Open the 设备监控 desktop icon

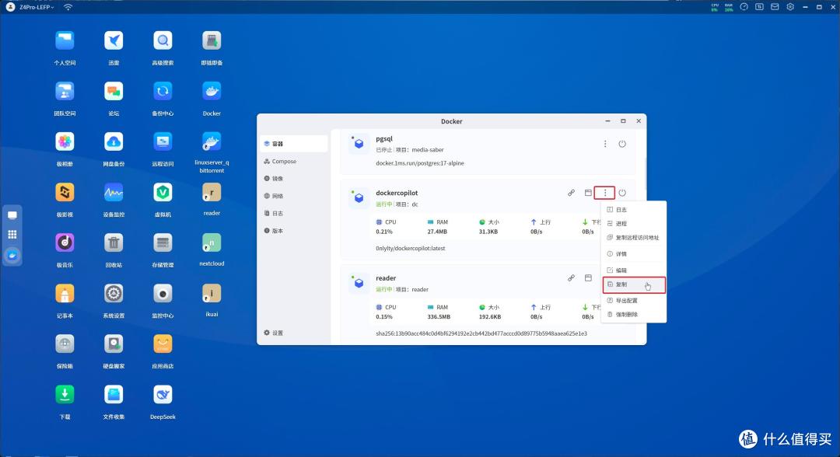point(114,193)
